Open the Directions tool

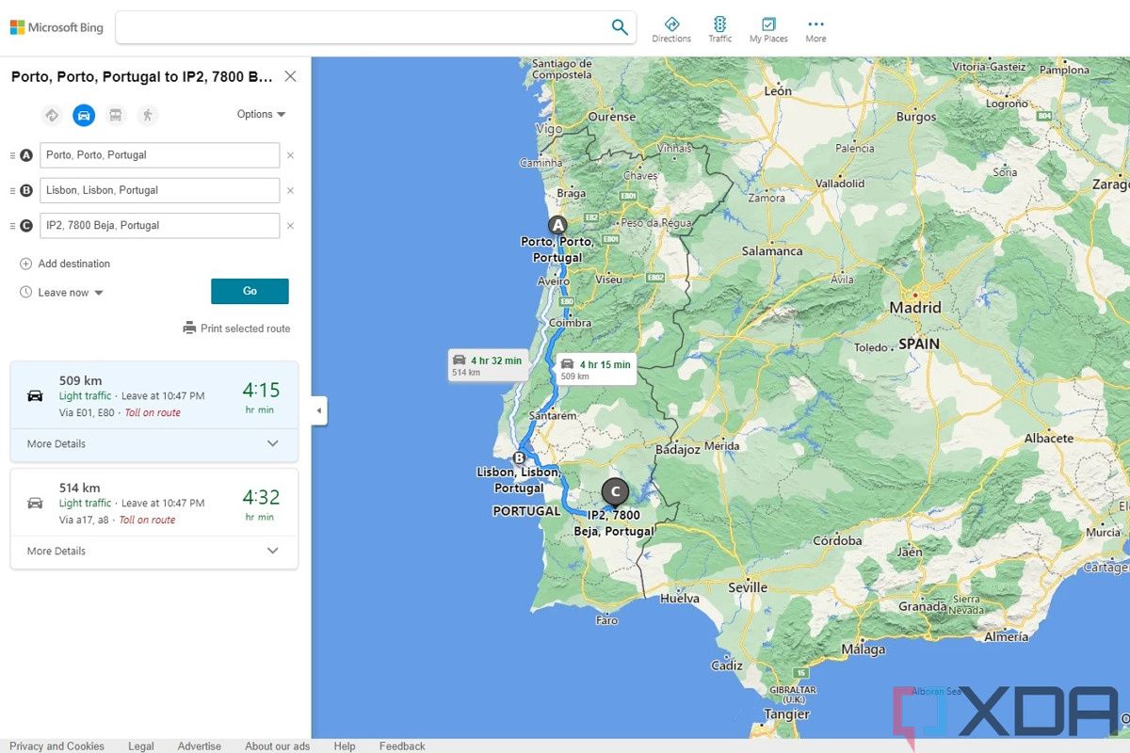click(x=671, y=29)
